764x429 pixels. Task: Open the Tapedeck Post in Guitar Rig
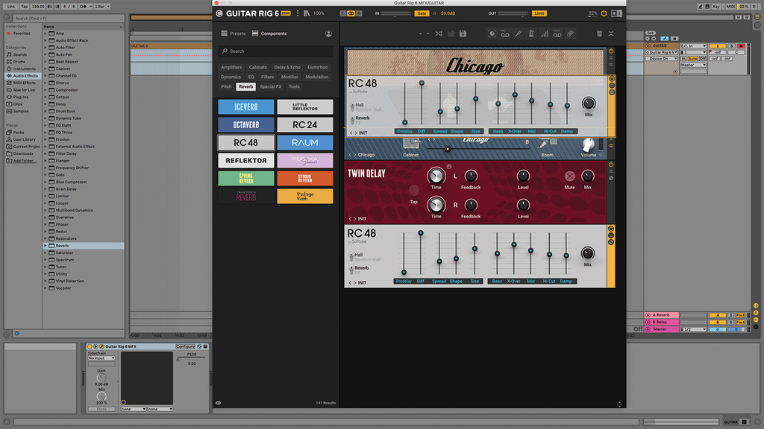tap(558, 34)
